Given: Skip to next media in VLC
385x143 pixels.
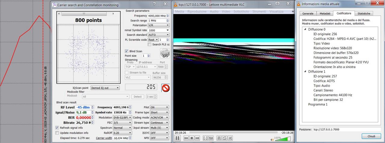Looking at the screenshot, I should pos(197,138).
